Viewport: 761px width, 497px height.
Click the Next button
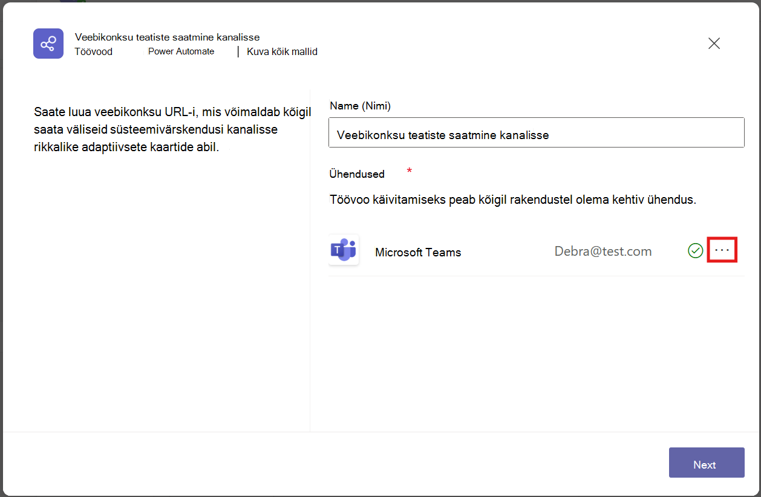pos(707,463)
